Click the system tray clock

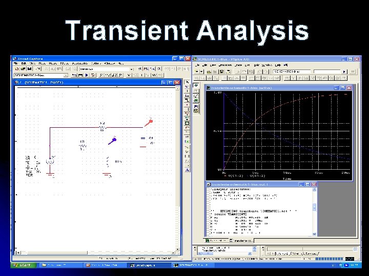[354, 265]
